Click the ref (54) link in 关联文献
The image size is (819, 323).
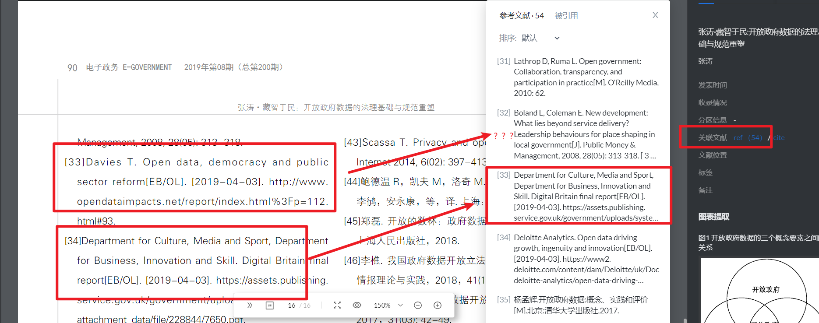click(x=748, y=137)
